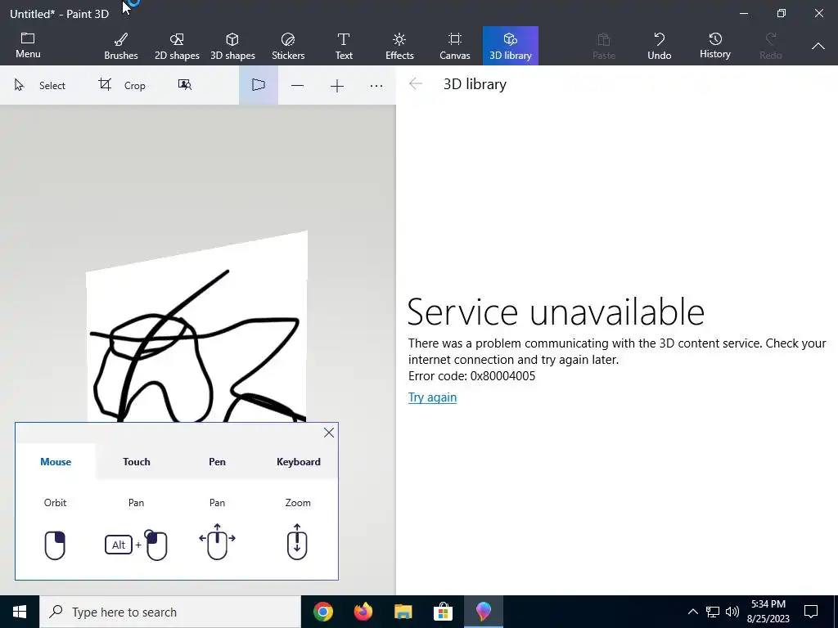
Task: Open the 2D shapes panel
Action: [x=177, y=46]
